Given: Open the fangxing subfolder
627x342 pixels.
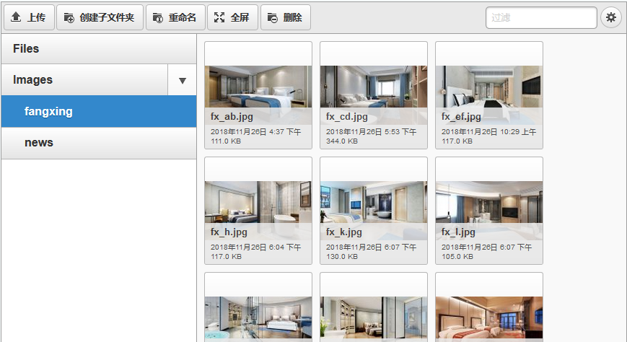Looking at the screenshot, I should click(x=98, y=112).
